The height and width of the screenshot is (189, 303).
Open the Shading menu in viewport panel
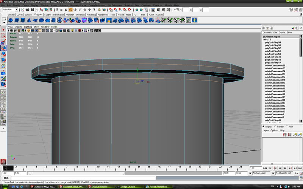coord(18,27)
